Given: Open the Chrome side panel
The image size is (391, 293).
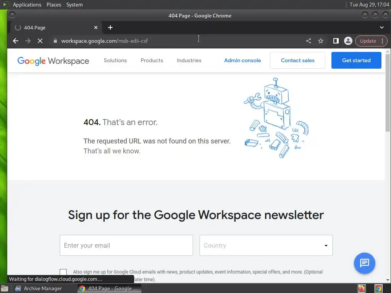Looking at the screenshot, I should point(336,41).
